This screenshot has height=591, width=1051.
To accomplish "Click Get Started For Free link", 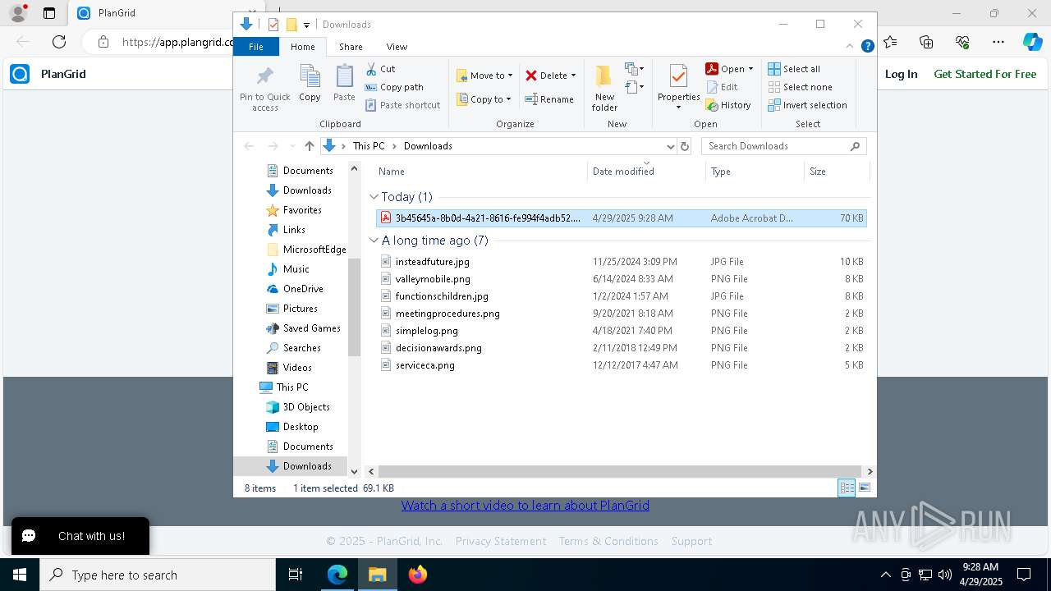I will tap(985, 74).
